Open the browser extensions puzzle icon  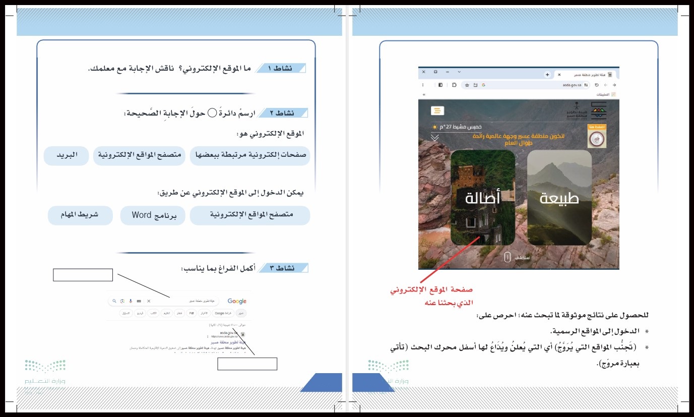pos(454,85)
